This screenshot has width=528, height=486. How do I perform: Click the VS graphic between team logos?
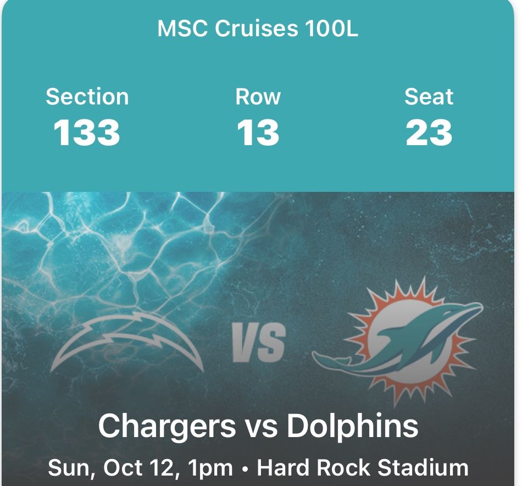[258, 344]
